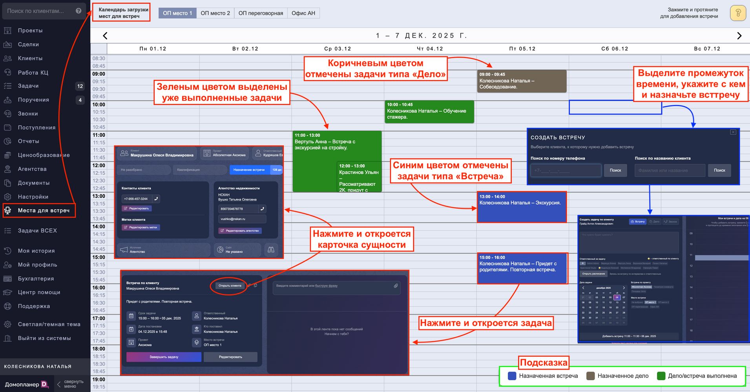The height and width of the screenshot is (392, 750).
Task: Click the green Дело/встреча выполнена legend swatch
Action: (661, 376)
